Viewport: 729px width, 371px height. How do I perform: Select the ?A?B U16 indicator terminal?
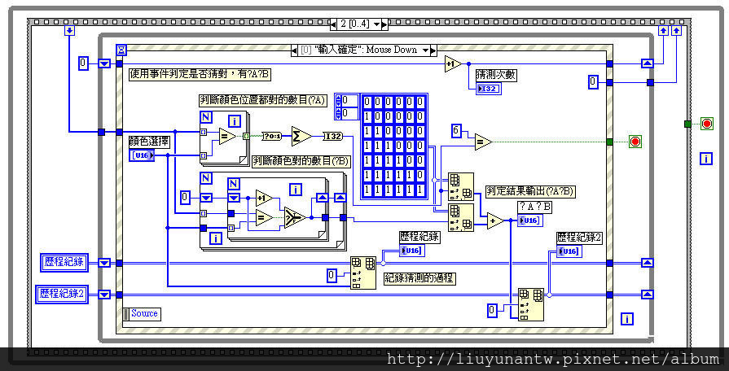point(530,220)
